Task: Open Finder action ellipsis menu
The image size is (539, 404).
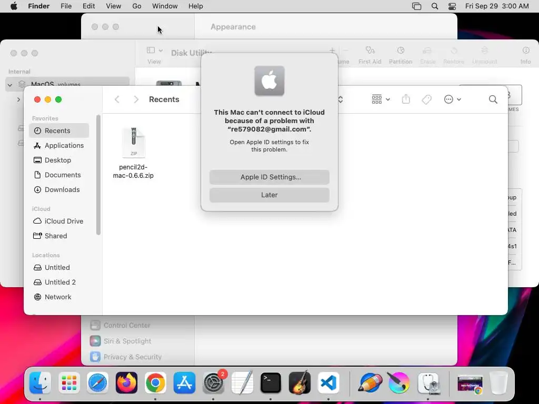Action: pyautogui.click(x=452, y=99)
